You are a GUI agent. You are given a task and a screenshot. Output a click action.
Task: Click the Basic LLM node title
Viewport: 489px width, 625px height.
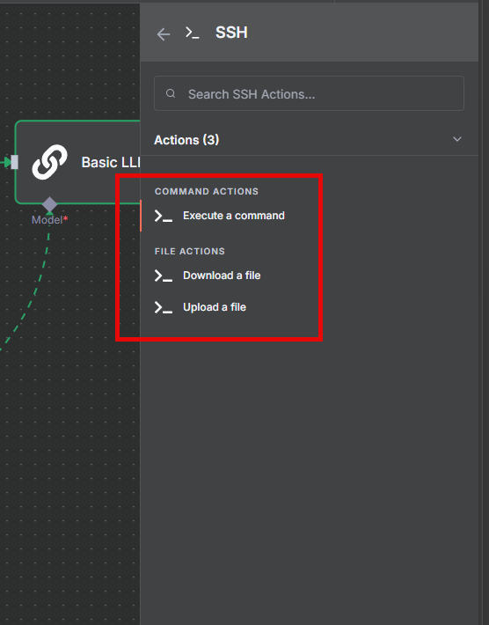(x=111, y=162)
